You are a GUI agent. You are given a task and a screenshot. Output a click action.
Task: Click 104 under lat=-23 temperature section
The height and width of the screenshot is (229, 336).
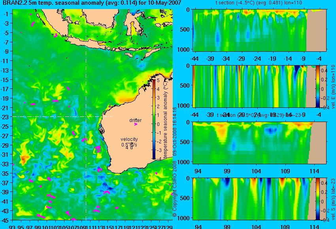[256, 171]
